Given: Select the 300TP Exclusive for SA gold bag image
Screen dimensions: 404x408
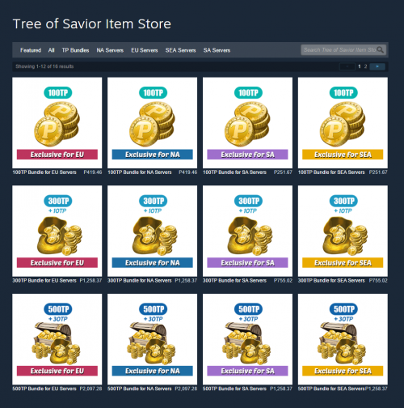Looking at the screenshot, I should (247, 231).
